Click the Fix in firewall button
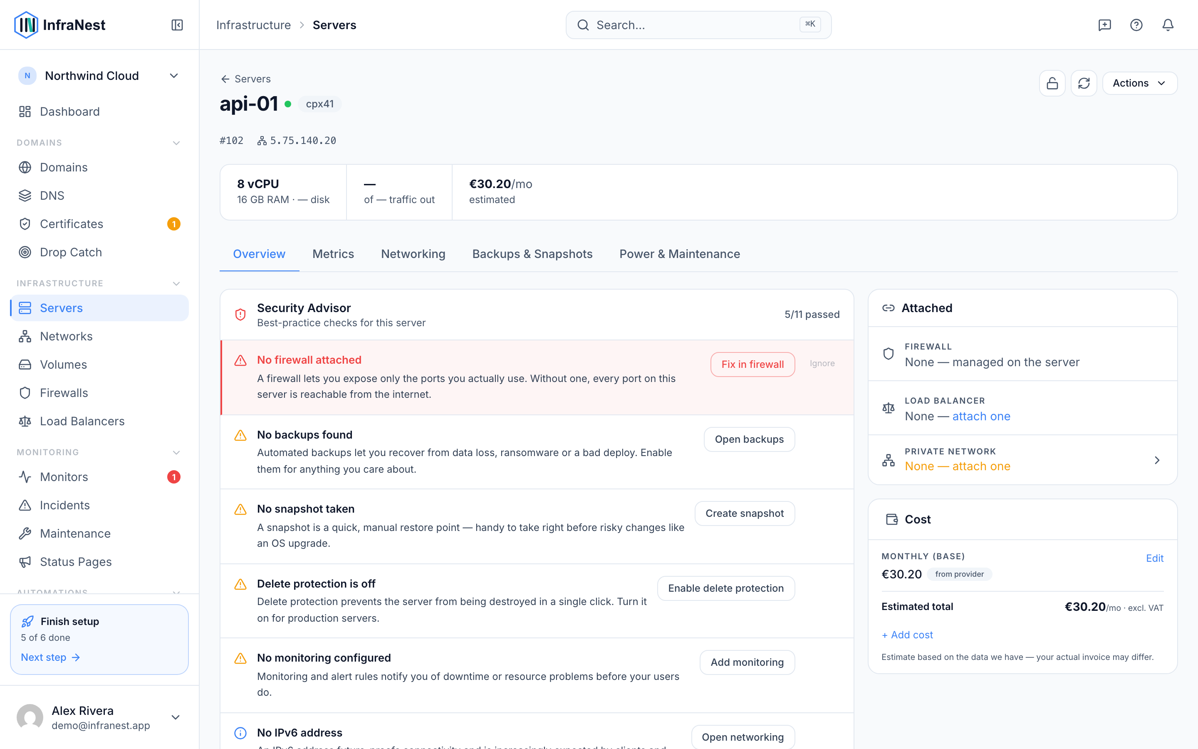This screenshot has height=749, width=1198. click(x=752, y=365)
